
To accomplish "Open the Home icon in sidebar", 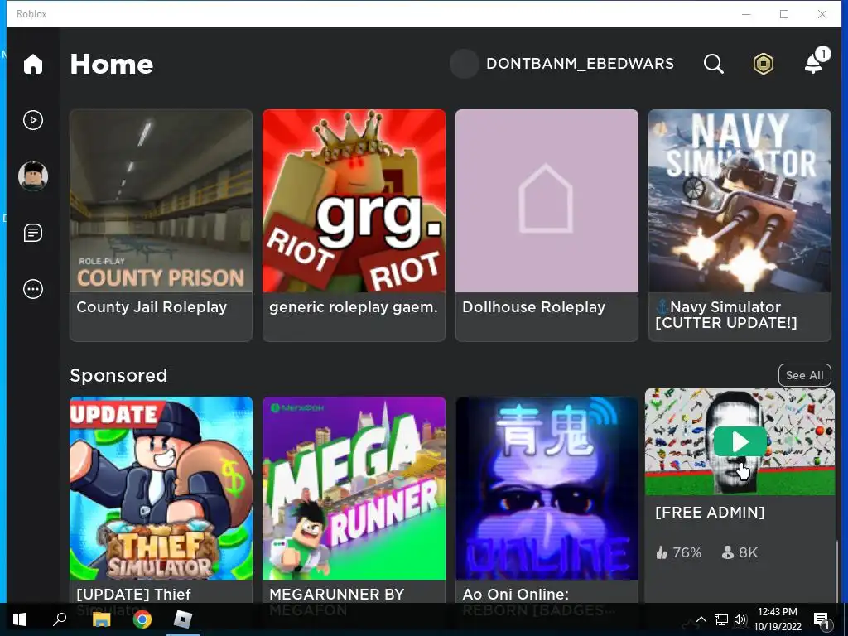I will point(33,64).
